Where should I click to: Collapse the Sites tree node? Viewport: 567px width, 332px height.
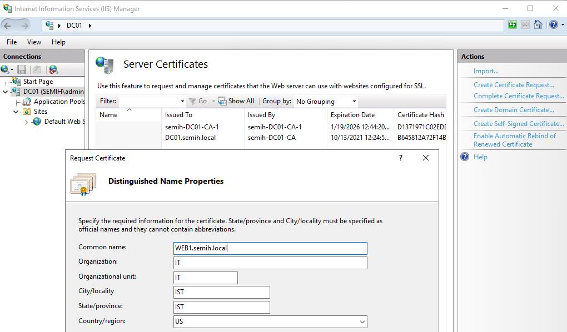tap(16, 112)
